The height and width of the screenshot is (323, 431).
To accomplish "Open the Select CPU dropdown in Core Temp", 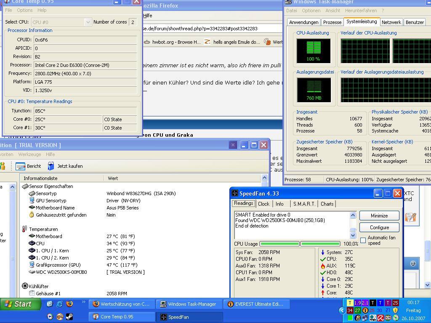I will pyautogui.click(x=88, y=22).
